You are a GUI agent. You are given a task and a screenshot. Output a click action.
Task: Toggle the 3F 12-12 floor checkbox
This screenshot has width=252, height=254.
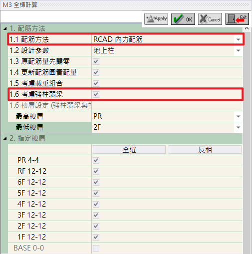coord(96,215)
